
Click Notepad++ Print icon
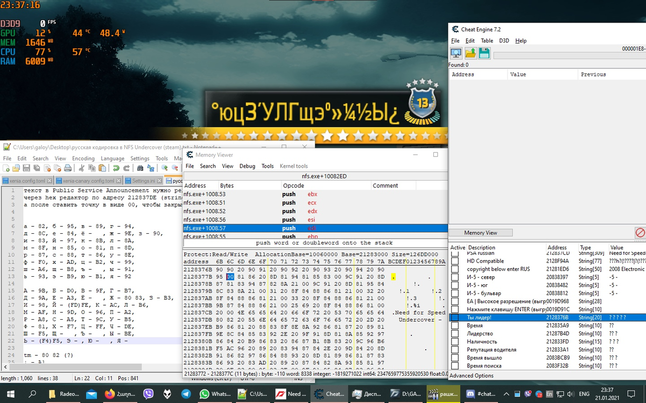click(x=68, y=168)
